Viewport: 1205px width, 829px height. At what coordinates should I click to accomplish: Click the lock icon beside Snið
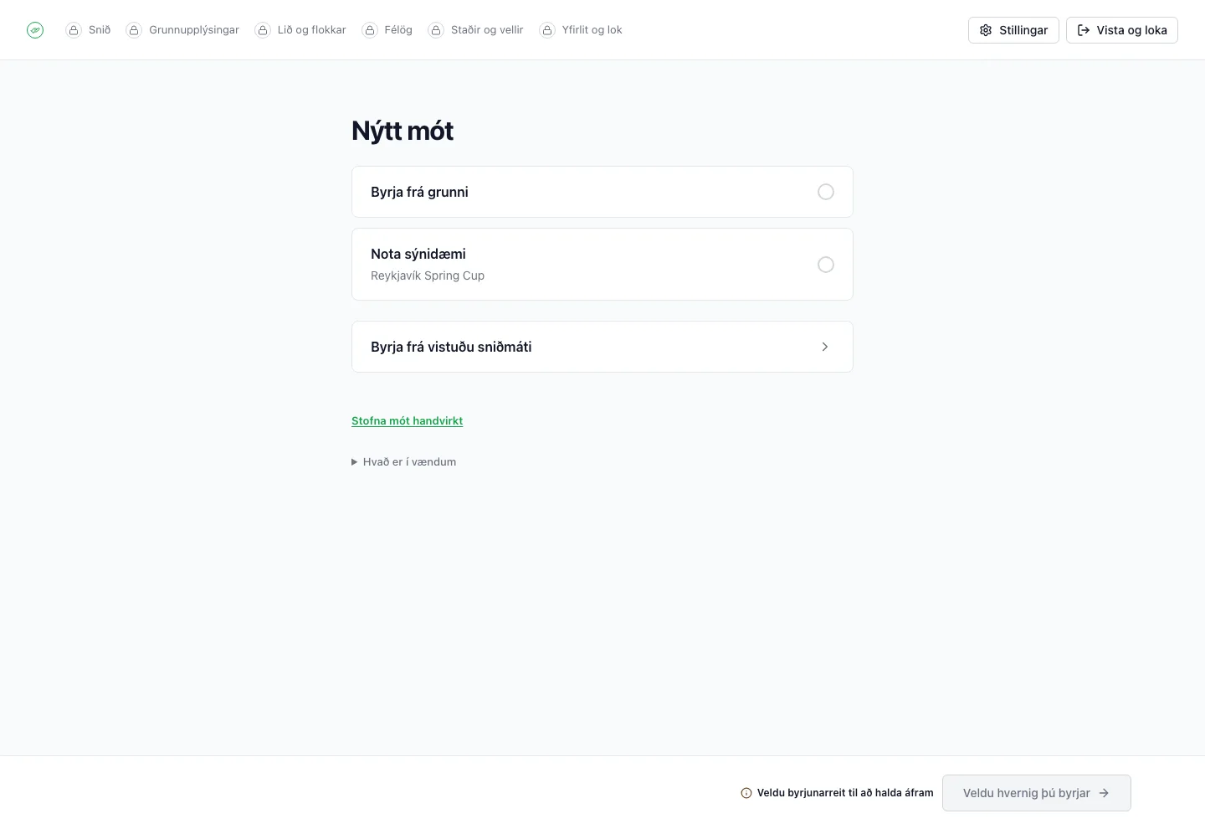tap(74, 30)
